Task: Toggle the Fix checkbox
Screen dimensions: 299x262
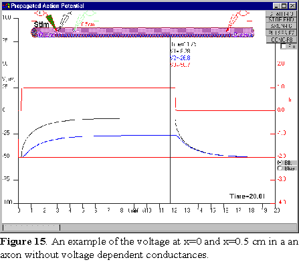Action: (x=283, y=46)
